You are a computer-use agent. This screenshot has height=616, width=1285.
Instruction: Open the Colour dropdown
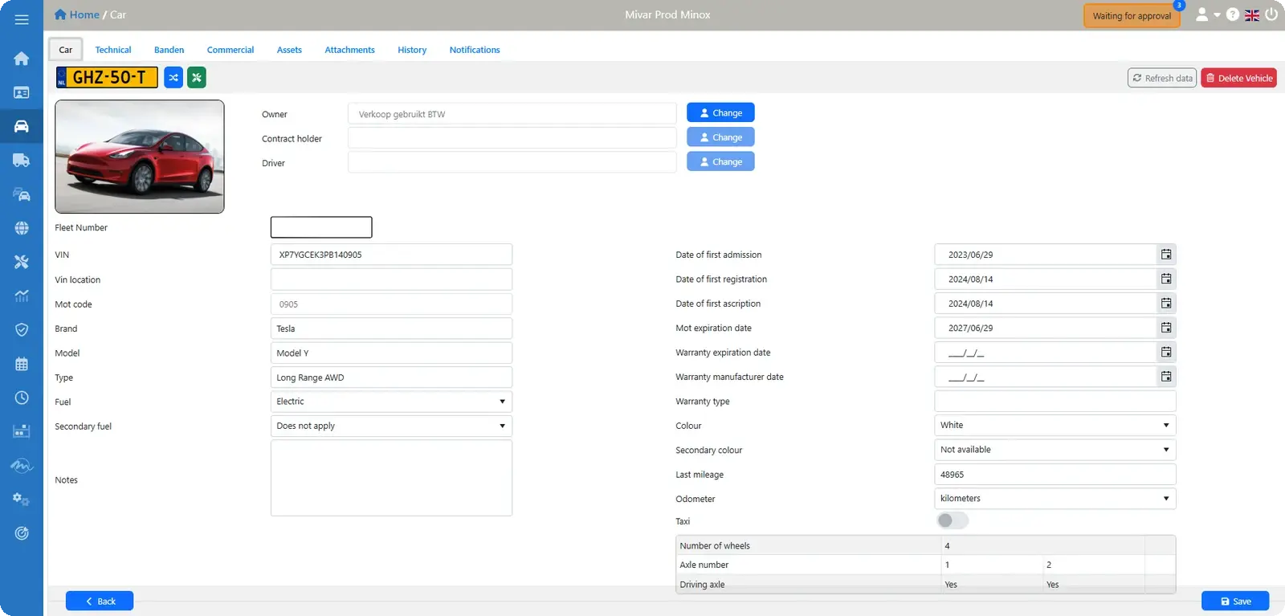1055,426
